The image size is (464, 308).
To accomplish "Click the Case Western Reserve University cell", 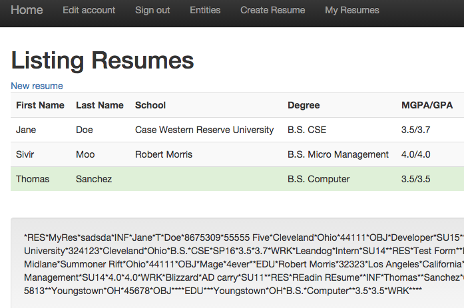I will pyautogui.click(x=204, y=130).
